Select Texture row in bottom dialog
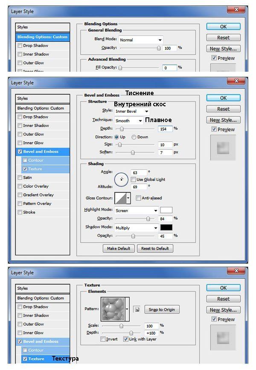The height and width of the screenshot is (370, 256). (x=45, y=358)
